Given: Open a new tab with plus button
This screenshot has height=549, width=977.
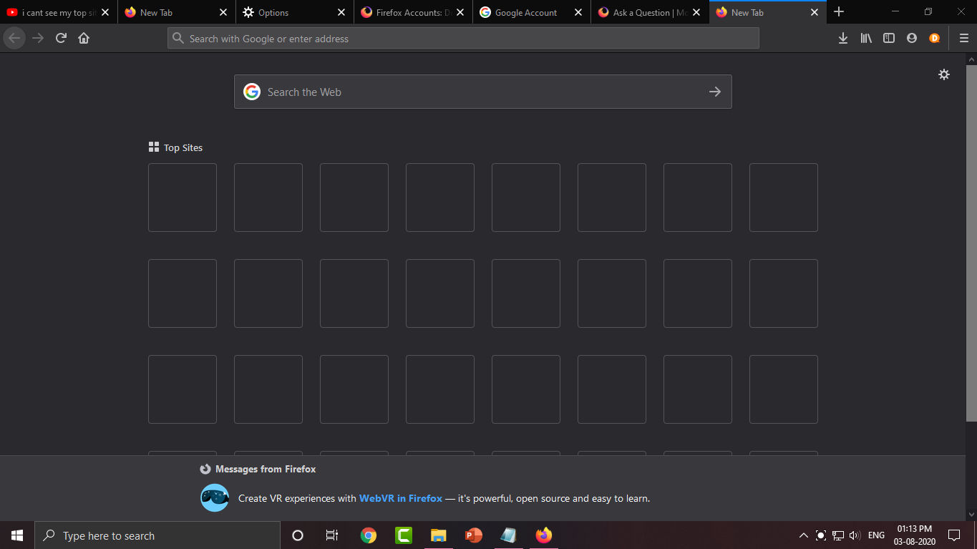Looking at the screenshot, I should pos(839,12).
